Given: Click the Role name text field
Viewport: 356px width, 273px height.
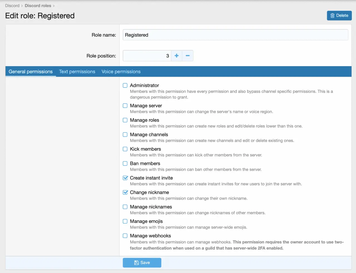Looking at the screenshot, I should click(235, 35).
